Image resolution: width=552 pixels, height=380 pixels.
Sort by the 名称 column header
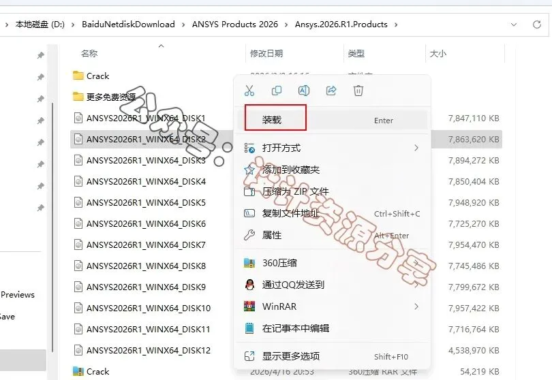point(89,54)
